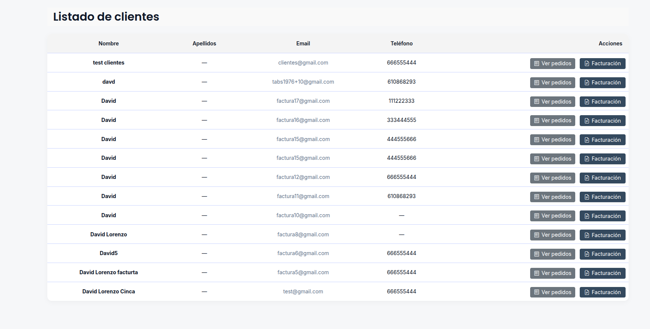Click the Nombre column header
Screen dimensions: 650x329
pyautogui.click(x=109, y=44)
